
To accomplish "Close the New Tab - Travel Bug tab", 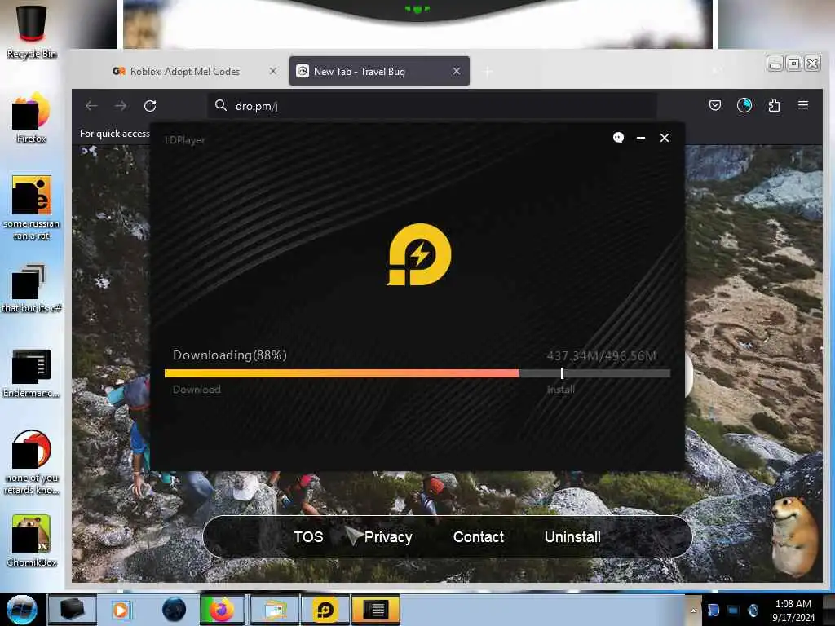I will [457, 71].
